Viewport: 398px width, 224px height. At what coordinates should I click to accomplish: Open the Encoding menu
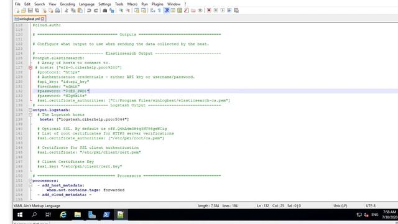click(68, 4)
